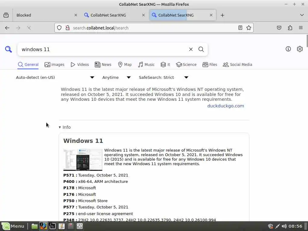
Task: Open Firefox tab overview button
Action: pyautogui.click(x=6, y=15)
